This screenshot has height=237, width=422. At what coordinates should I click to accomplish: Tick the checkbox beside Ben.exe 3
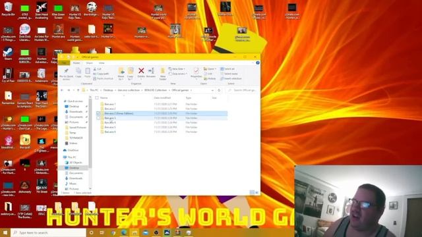point(98,118)
